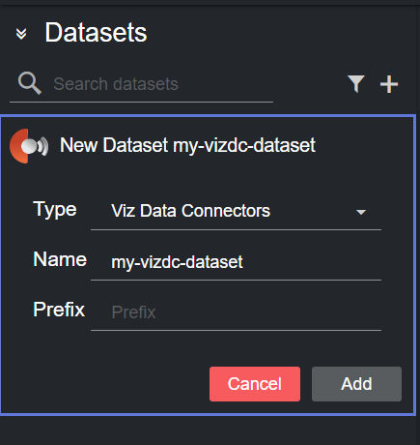
Task: Click the magnifying glass search icon
Action: (29, 83)
